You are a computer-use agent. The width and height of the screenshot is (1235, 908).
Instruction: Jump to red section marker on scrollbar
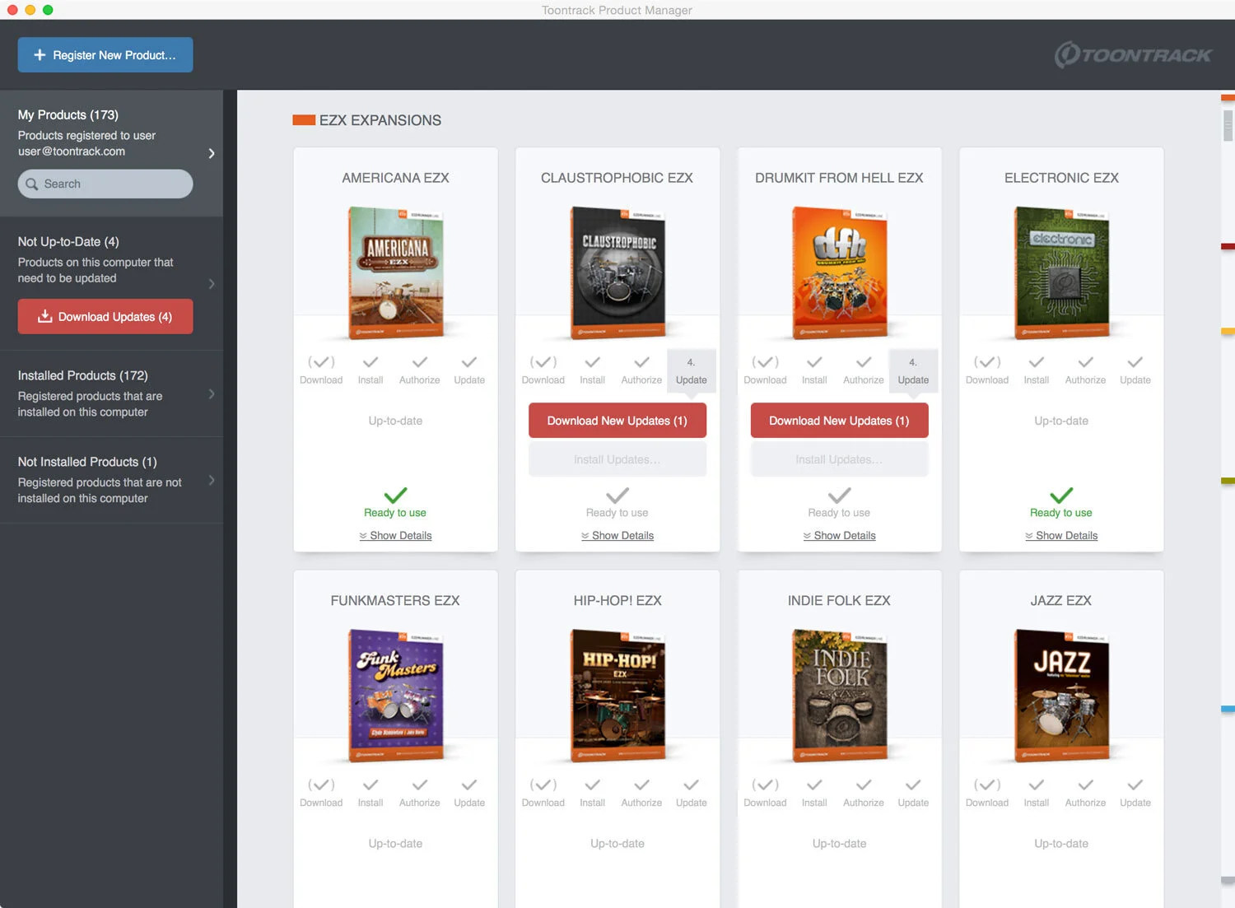1228,246
